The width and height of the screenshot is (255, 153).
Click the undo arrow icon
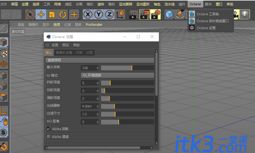point(6,14)
